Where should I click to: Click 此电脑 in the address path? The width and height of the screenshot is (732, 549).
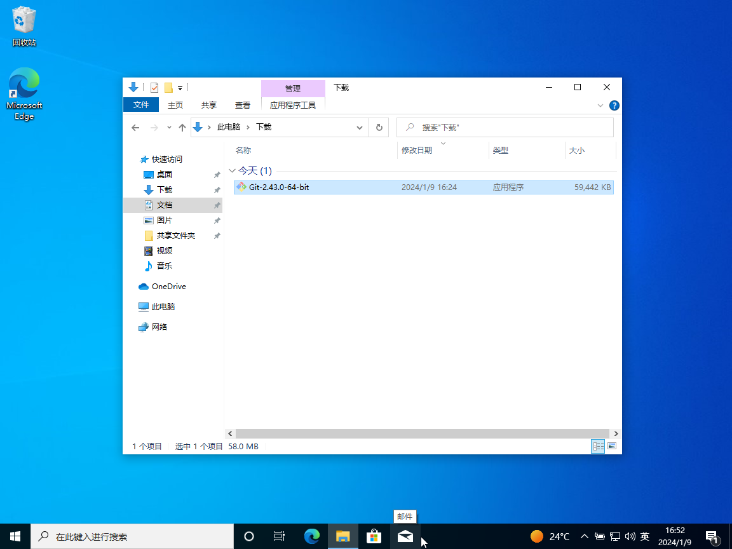point(228,127)
